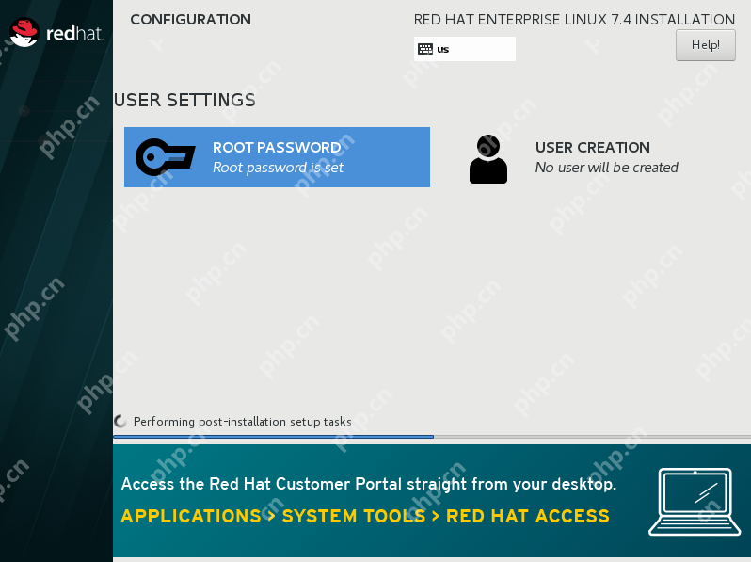Screen dimensions: 751x562
Task: Open the ROOT PASSWORD label
Action: [x=277, y=148]
